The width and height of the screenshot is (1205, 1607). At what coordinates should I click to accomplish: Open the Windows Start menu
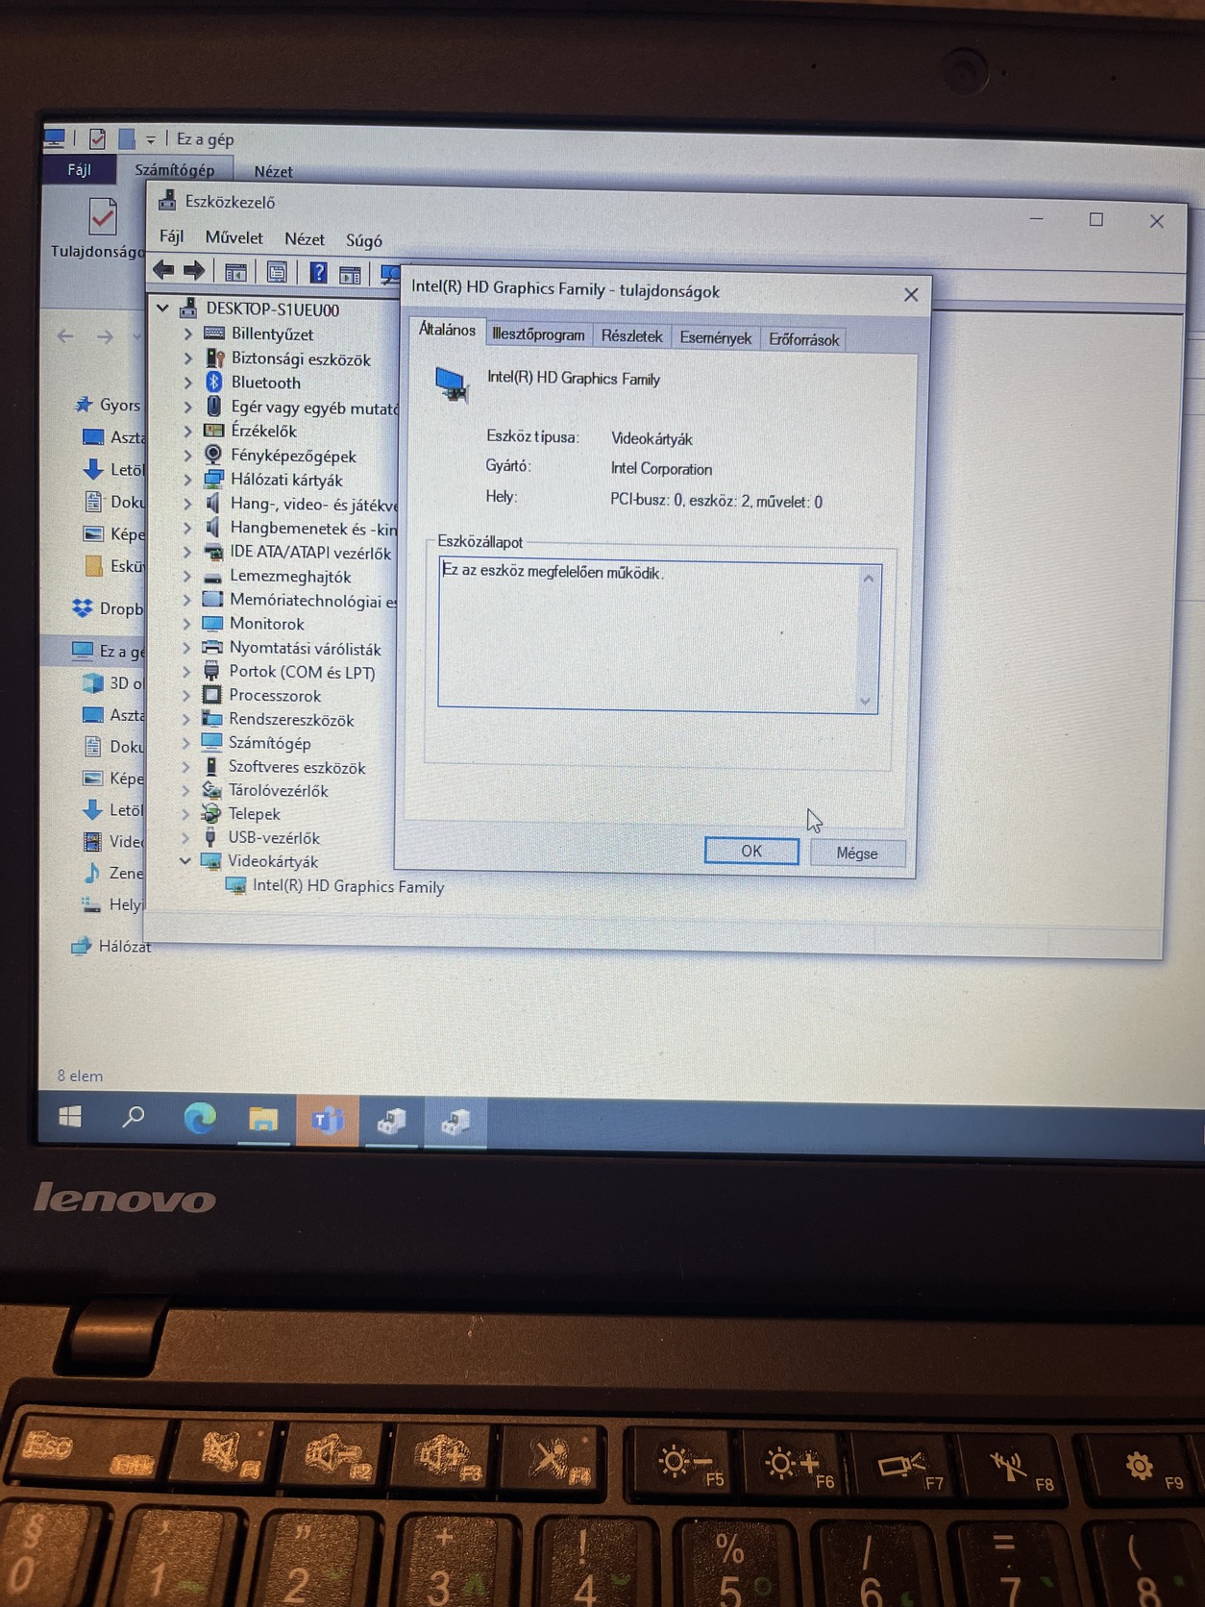point(70,1117)
